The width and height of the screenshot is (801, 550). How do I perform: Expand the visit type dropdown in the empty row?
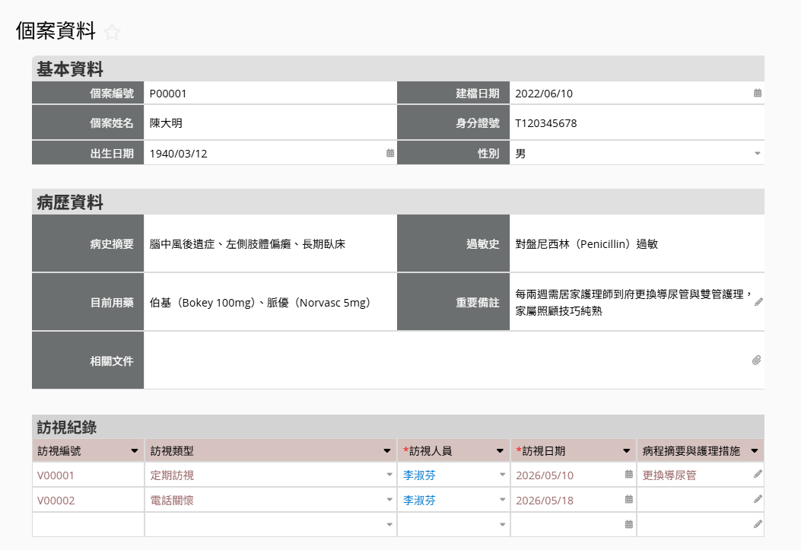coord(389,525)
